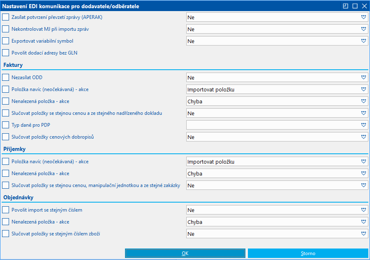Check Objednávky Nenalezená položka - akce checkbox

click(x=5, y=222)
